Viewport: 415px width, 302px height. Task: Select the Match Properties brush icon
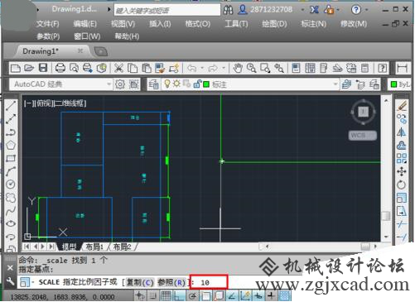pyautogui.click(x=160, y=68)
